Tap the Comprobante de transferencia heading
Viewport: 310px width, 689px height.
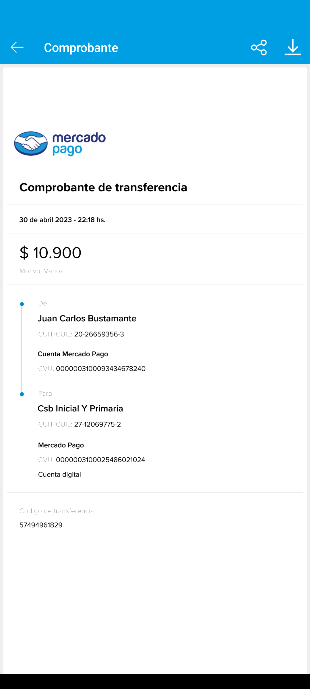(103, 187)
